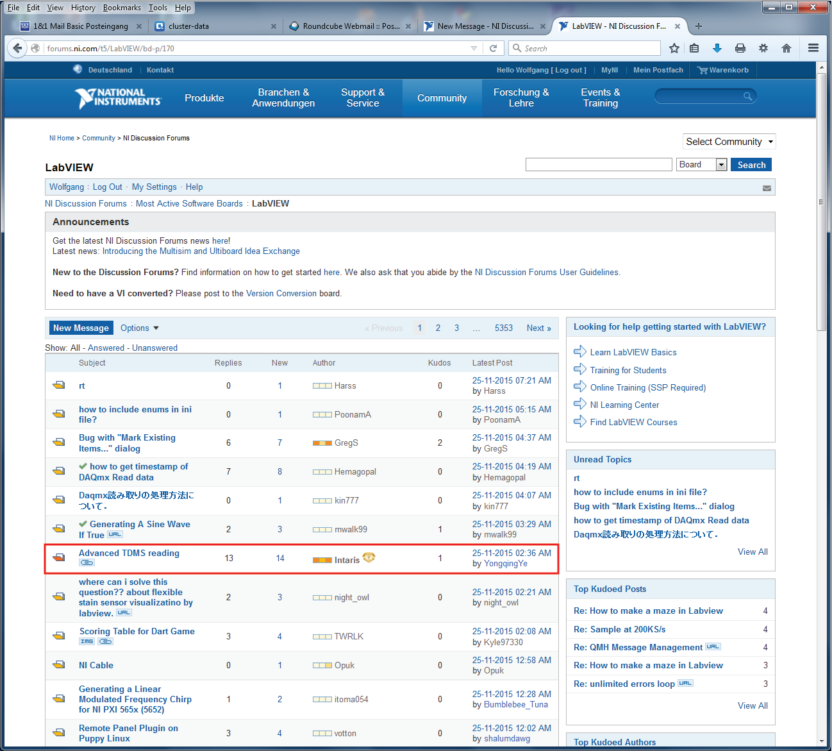Click arrow icon beside NI Learning Center
Viewport: 832px width, 751px height.
coord(580,404)
